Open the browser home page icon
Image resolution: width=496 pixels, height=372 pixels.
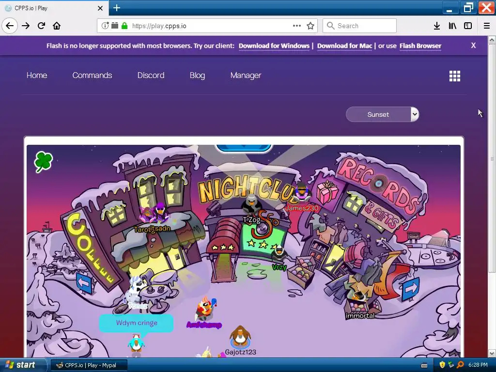[57, 26]
